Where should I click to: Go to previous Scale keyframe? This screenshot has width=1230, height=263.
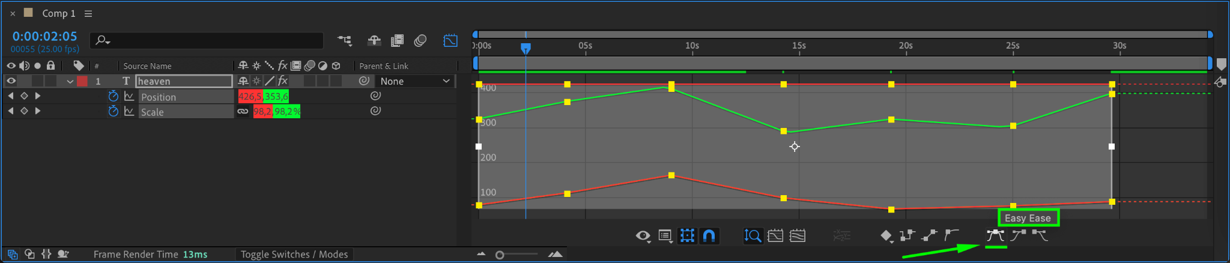click(x=10, y=110)
